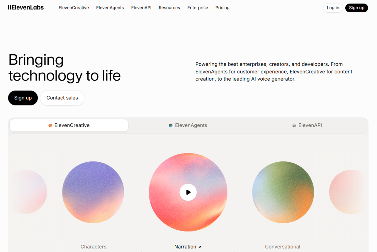Click the blue-green ElevenAgents tab icon
Viewport: 377px width, 252px height.
(x=171, y=125)
